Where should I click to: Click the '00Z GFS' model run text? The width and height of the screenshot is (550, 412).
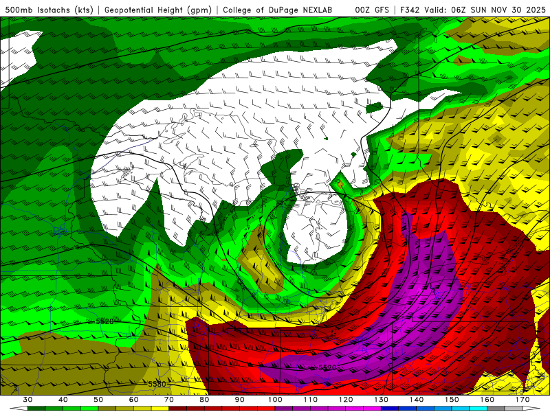[x=372, y=10]
